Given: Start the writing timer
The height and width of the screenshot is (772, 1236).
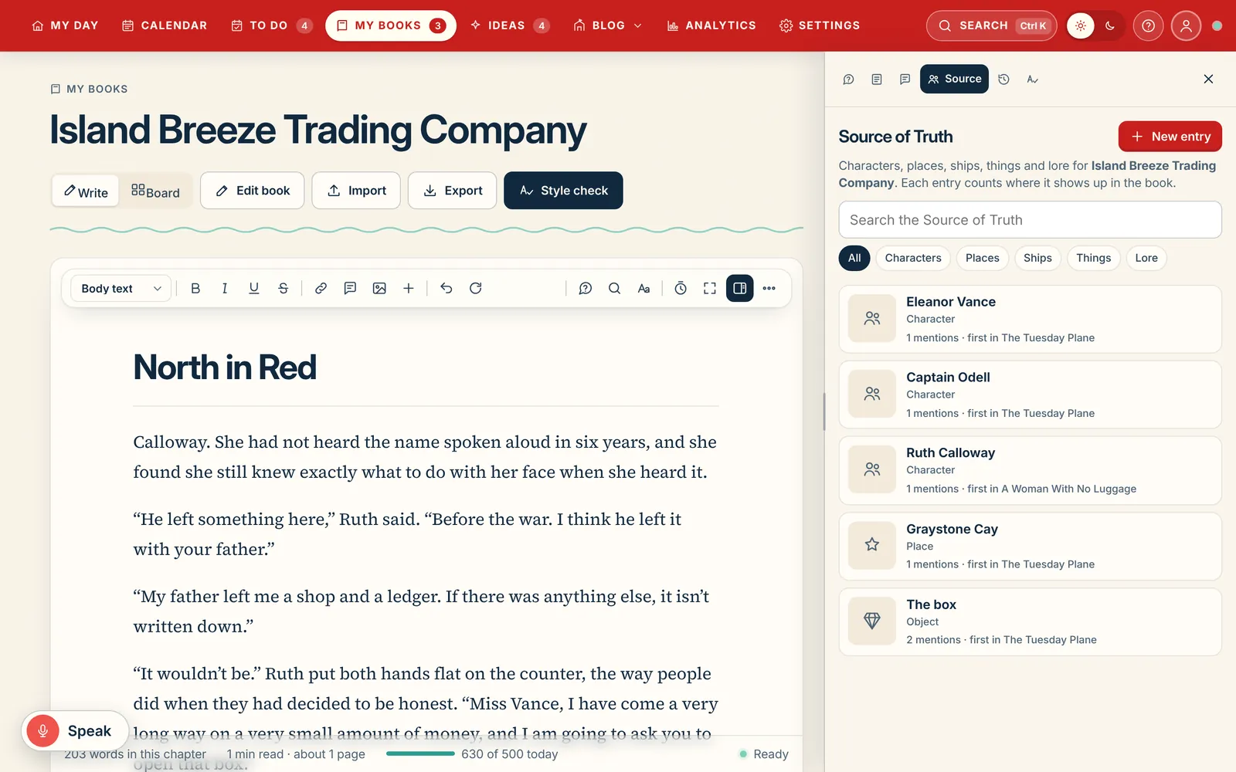Looking at the screenshot, I should tap(681, 288).
